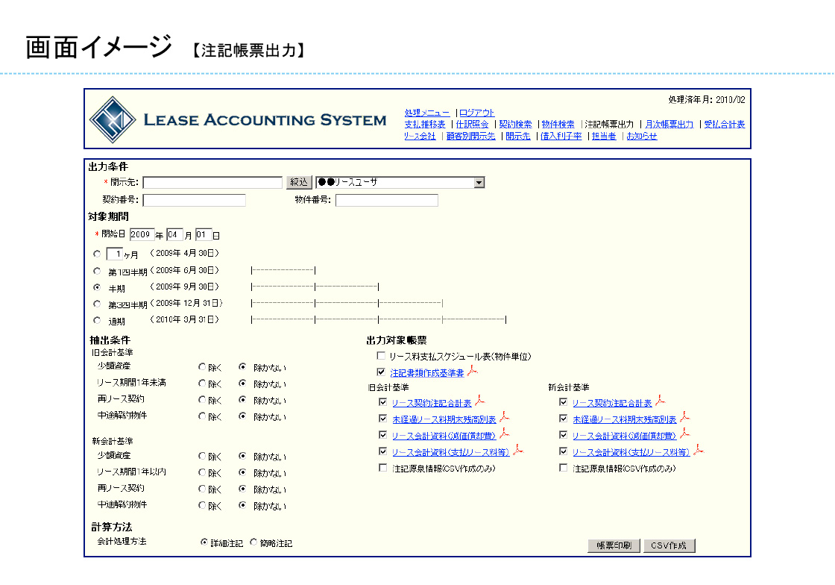
Task: Open 借入利子率 navigation link
Action: (561, 136)
